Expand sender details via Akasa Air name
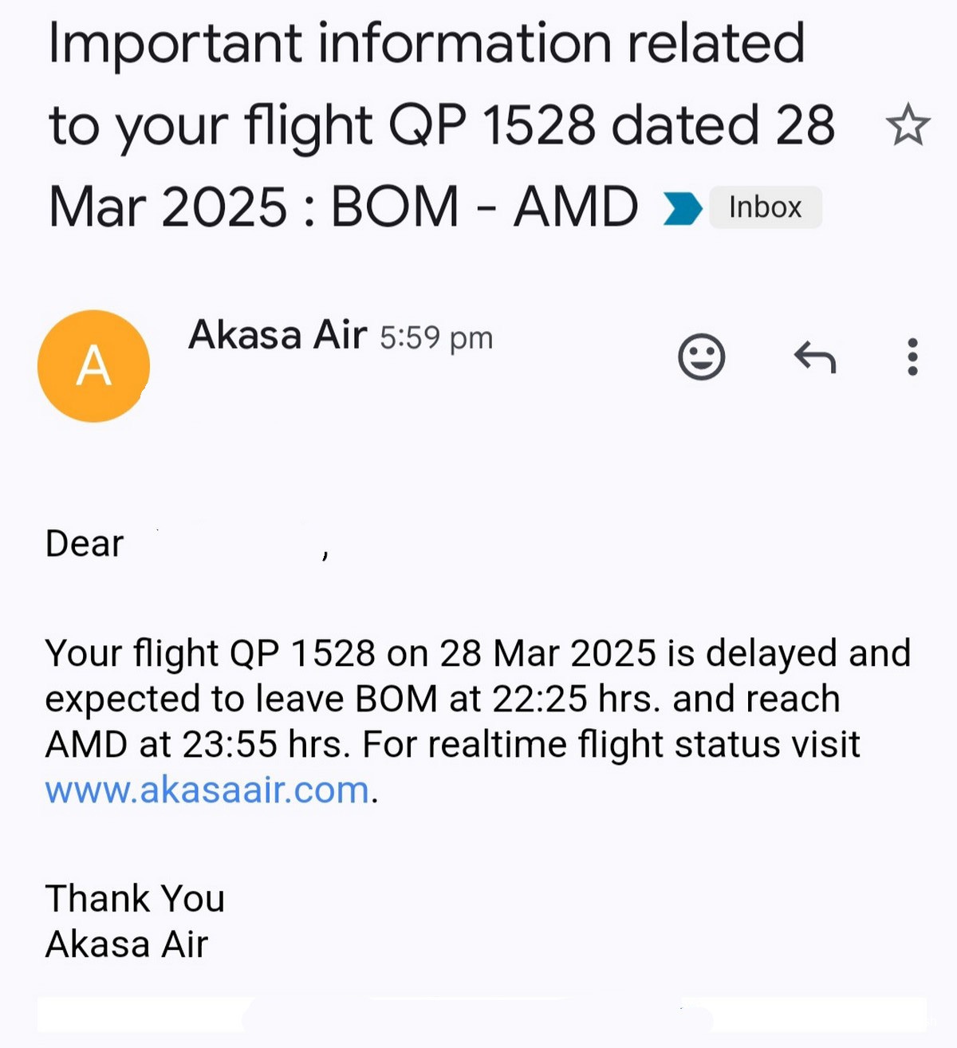957x1048 pixels. pos(278,335)
